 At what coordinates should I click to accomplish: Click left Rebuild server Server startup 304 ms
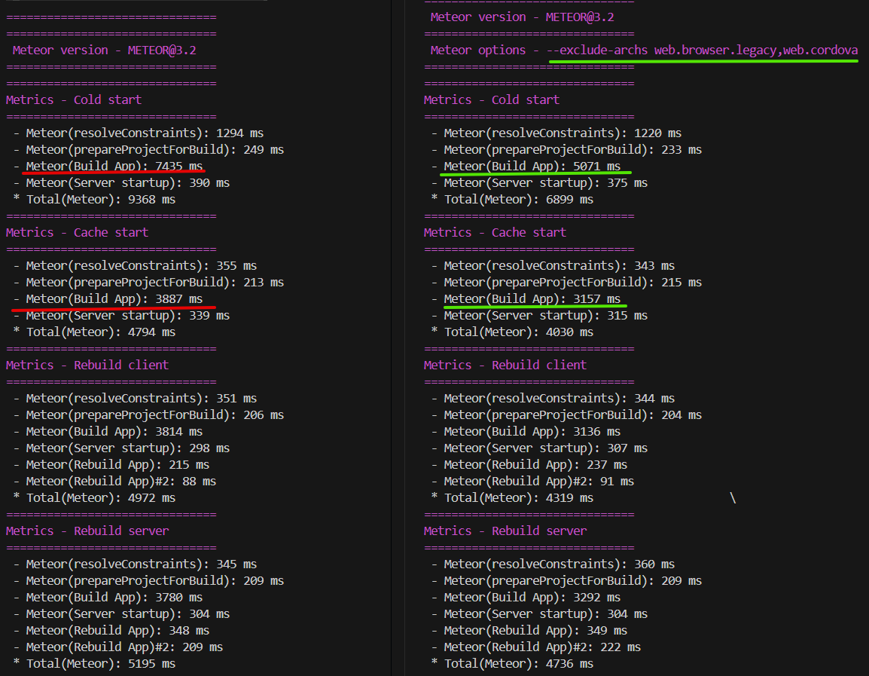tap(121, 614)
